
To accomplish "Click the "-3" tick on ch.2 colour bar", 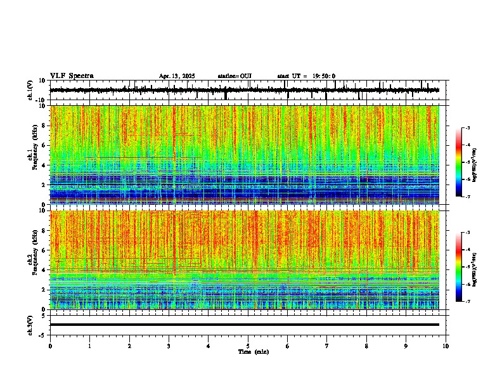I will pos(468,233).
